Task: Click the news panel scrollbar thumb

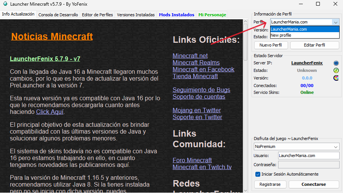Action: pos(245,42)
